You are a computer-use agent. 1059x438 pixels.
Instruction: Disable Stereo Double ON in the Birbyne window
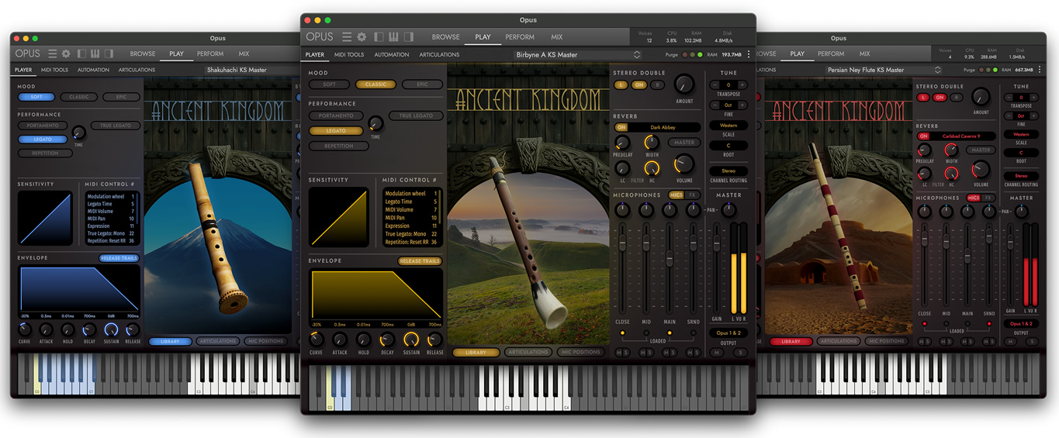click(639, 85)
